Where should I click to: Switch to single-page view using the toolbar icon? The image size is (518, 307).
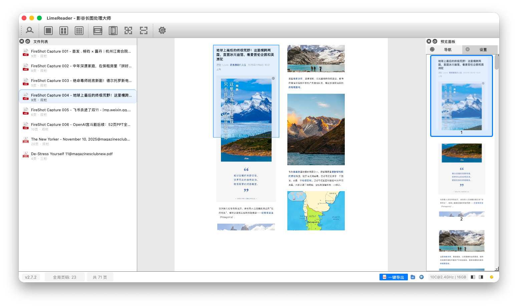point(48,30)
